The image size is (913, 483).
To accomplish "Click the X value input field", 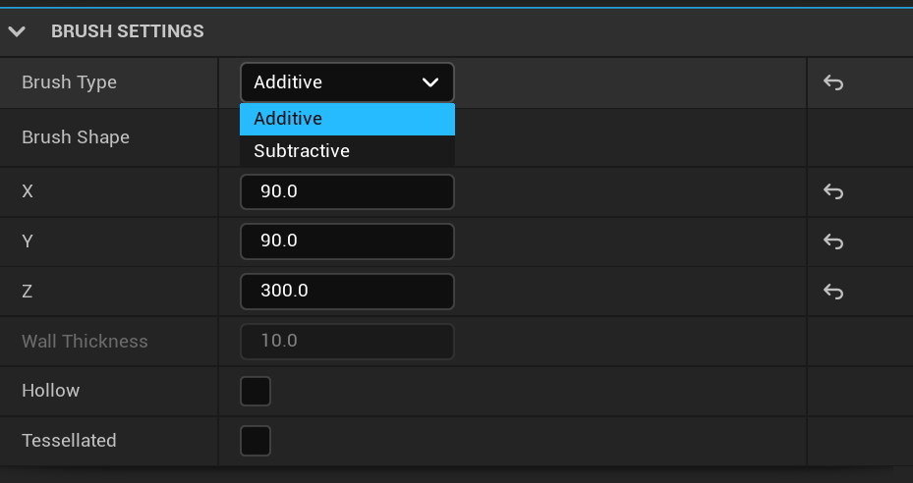I will point(347,191).
